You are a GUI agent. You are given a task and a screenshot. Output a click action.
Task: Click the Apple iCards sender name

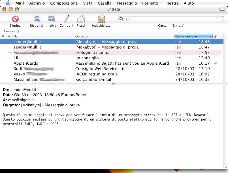(26, 63)
